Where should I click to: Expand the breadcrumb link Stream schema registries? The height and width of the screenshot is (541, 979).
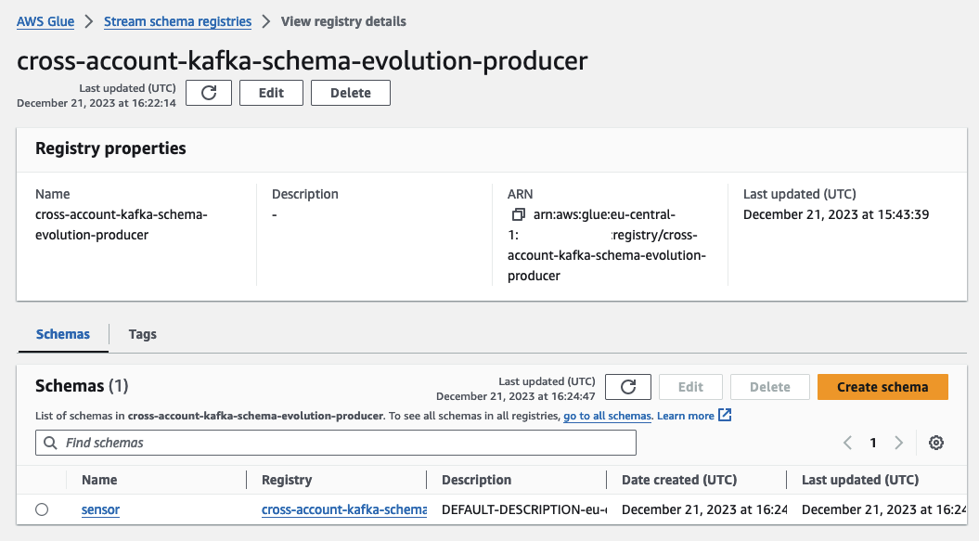176,20
